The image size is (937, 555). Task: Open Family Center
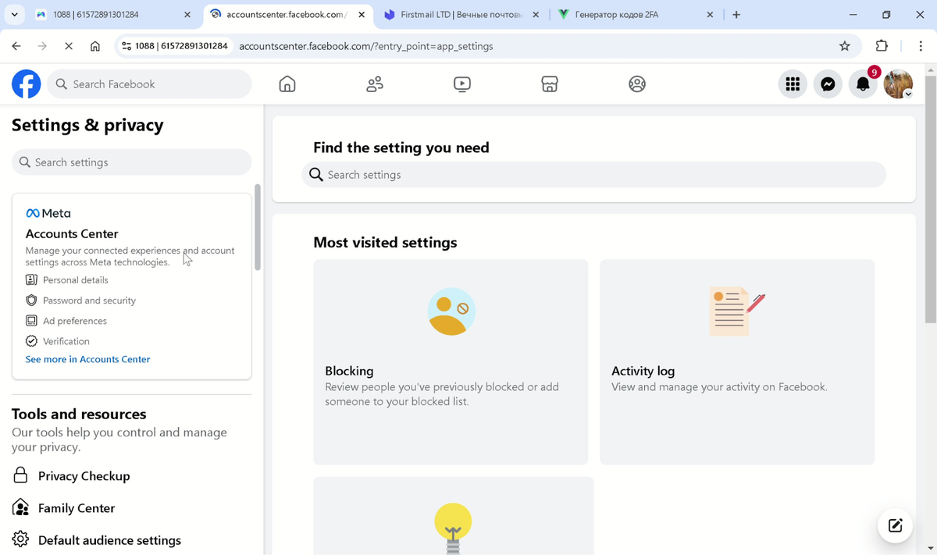(x=77, y=507)
